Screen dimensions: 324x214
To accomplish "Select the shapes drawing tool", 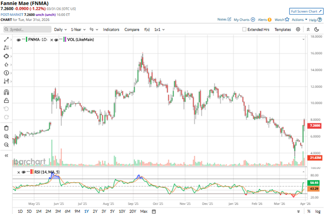I will pos(6,56).
